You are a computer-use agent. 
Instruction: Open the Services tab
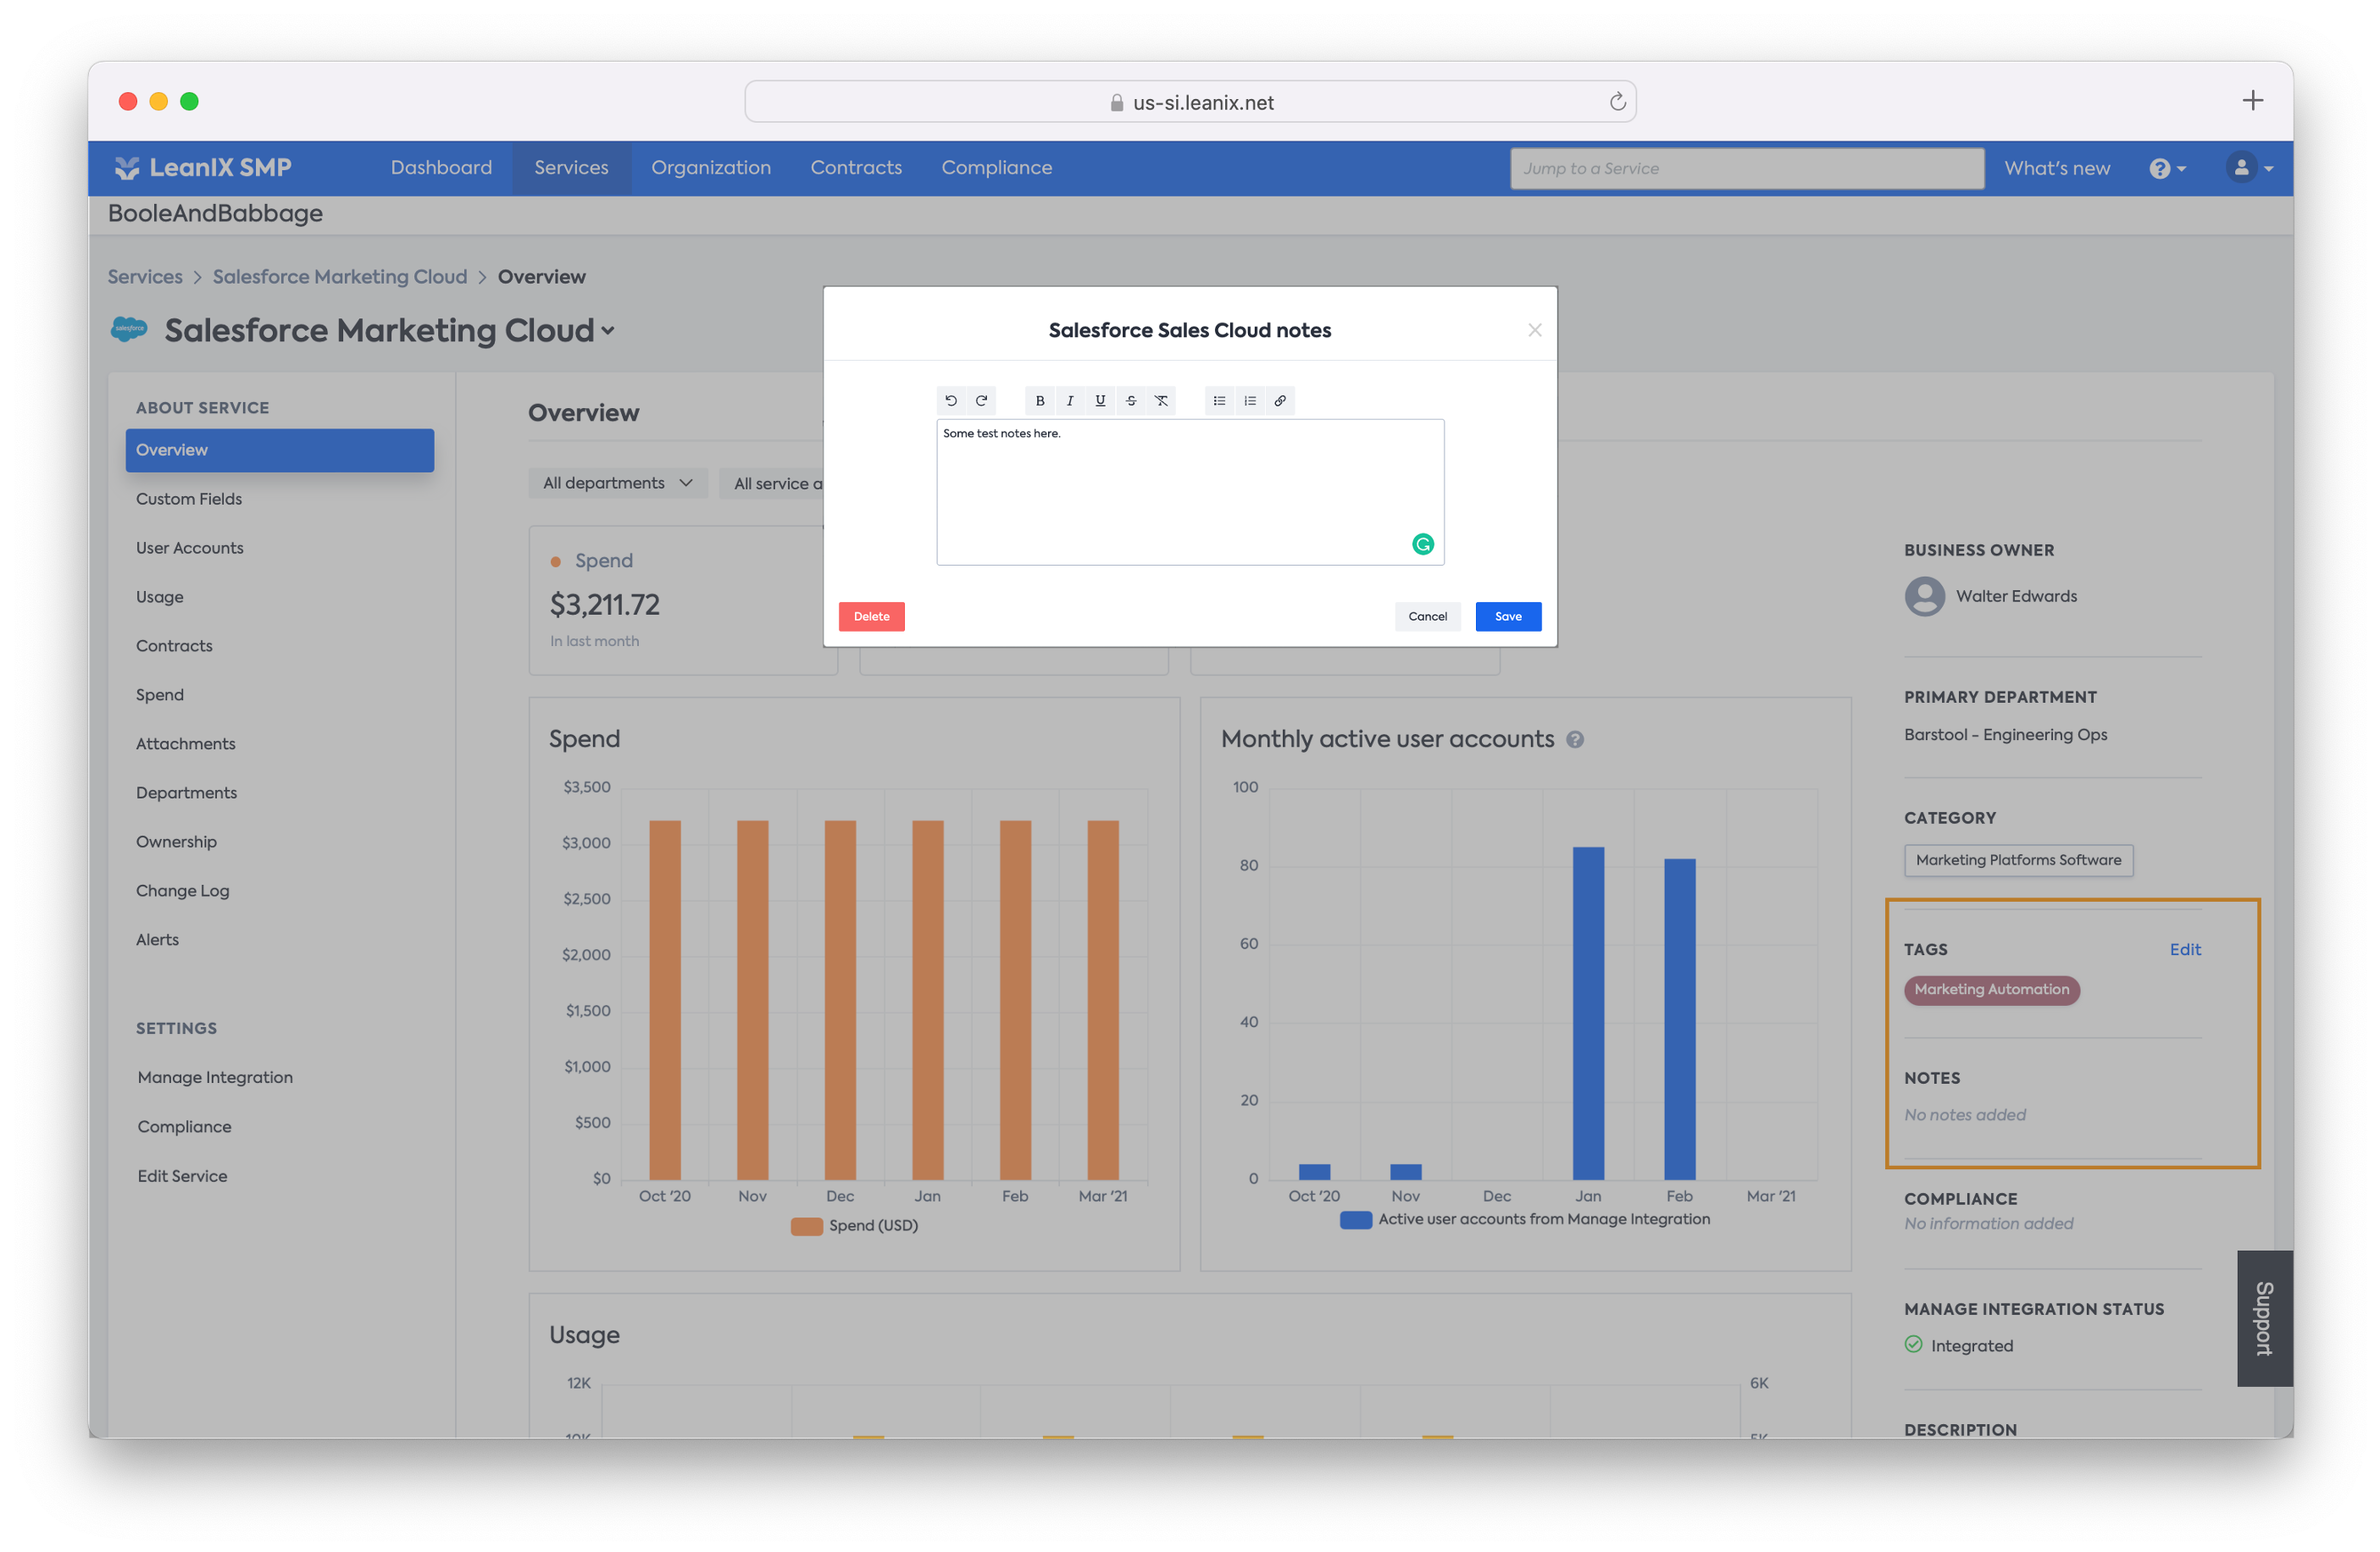[571, 168]
